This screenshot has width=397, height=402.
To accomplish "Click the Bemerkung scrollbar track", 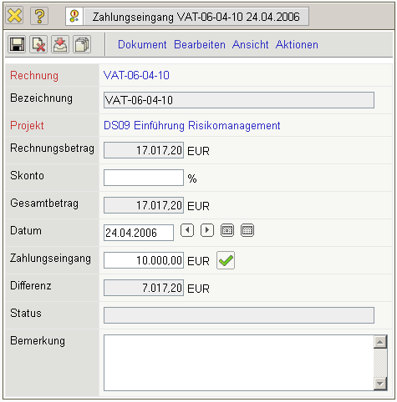I will point(380,363).
